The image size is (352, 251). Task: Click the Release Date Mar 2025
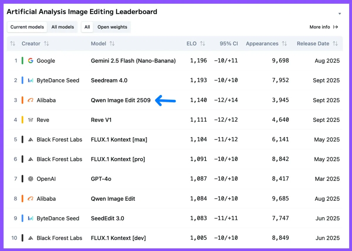(x=327, y=179)
